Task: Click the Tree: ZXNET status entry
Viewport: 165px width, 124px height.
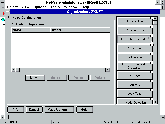Action: pyautogui.click(x=26, y=122)
